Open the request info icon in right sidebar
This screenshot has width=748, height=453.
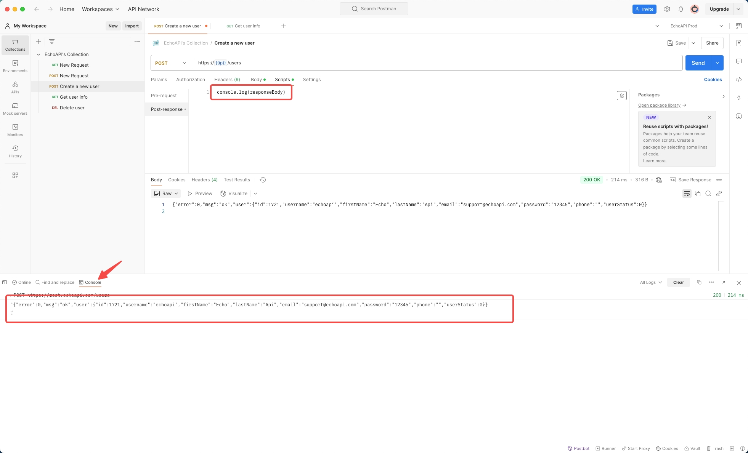pyautogui.click(x=739, y=116)
